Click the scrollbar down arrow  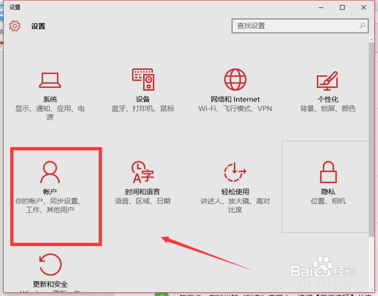pos(371,289)
